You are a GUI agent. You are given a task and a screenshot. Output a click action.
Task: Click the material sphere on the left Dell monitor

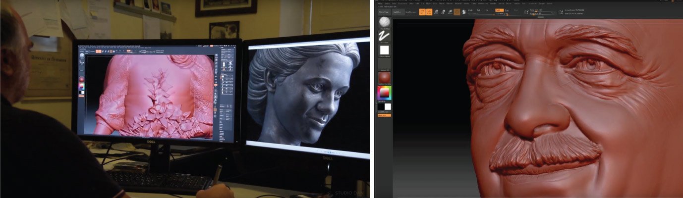(x=82, y=79)
